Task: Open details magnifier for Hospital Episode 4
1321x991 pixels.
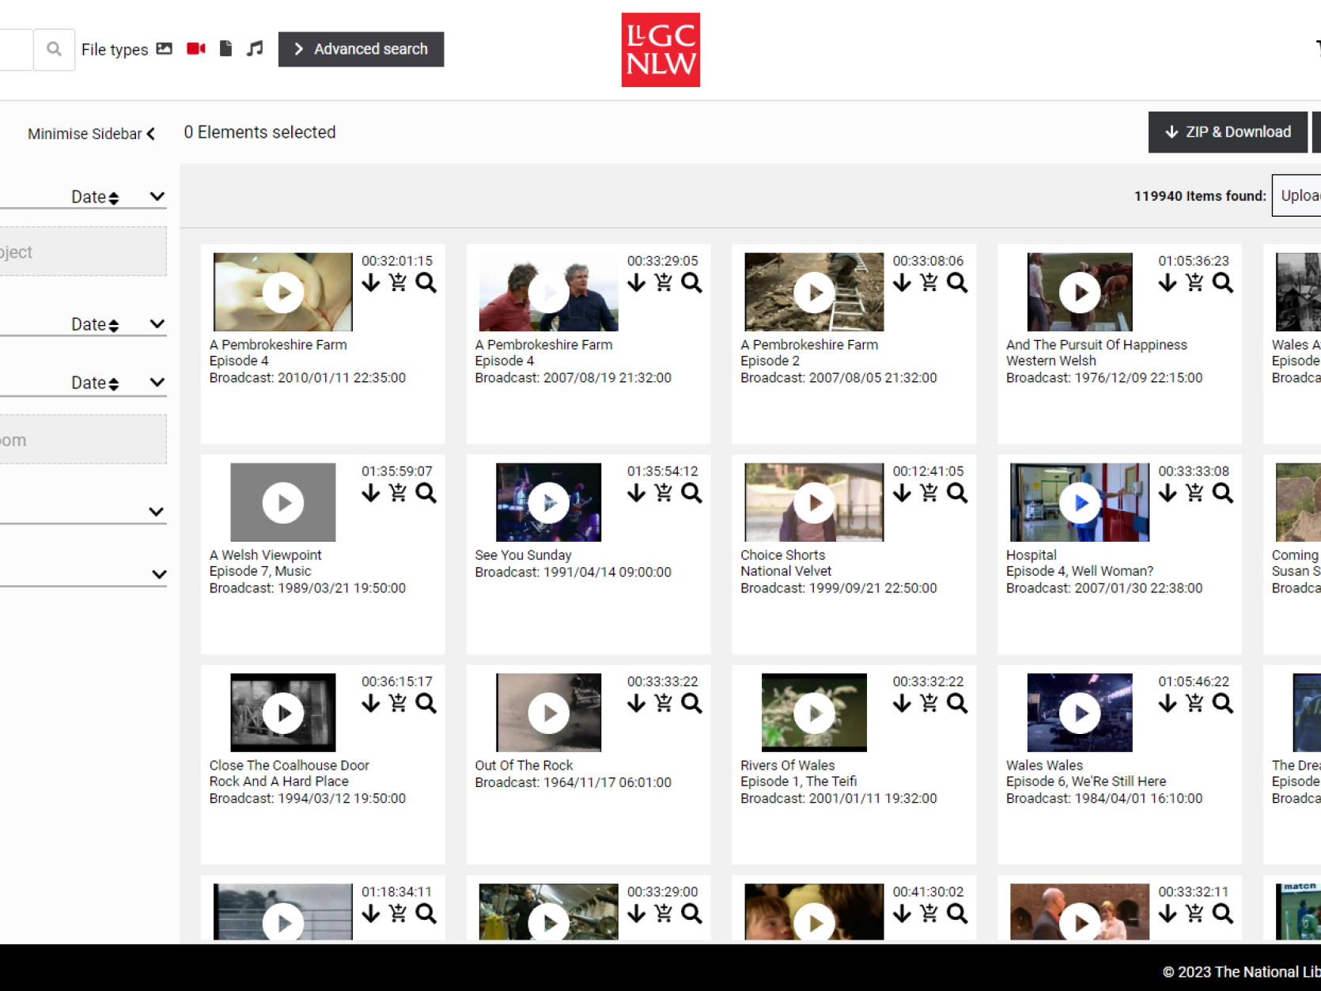Action: click(x=1223, y=493)
